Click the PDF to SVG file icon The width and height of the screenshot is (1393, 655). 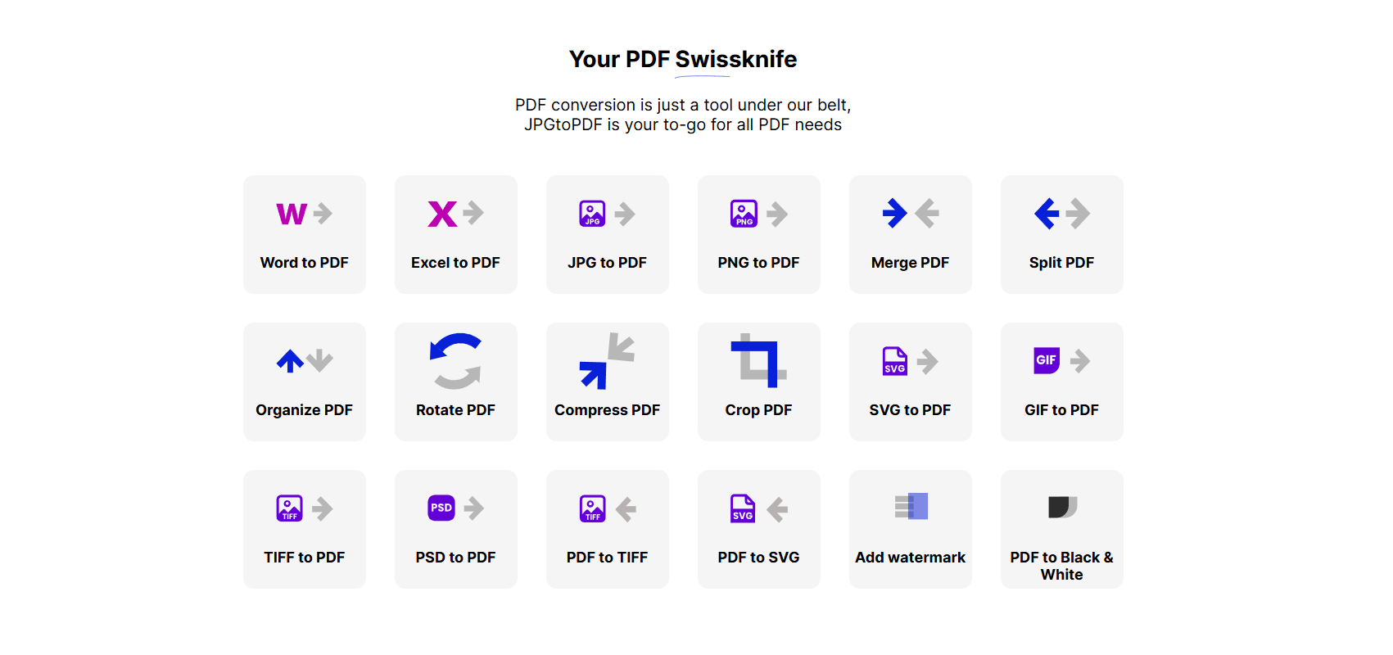744,508
